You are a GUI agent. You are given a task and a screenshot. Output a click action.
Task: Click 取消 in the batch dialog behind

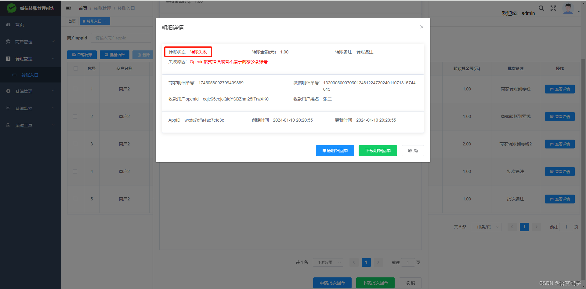410,283
